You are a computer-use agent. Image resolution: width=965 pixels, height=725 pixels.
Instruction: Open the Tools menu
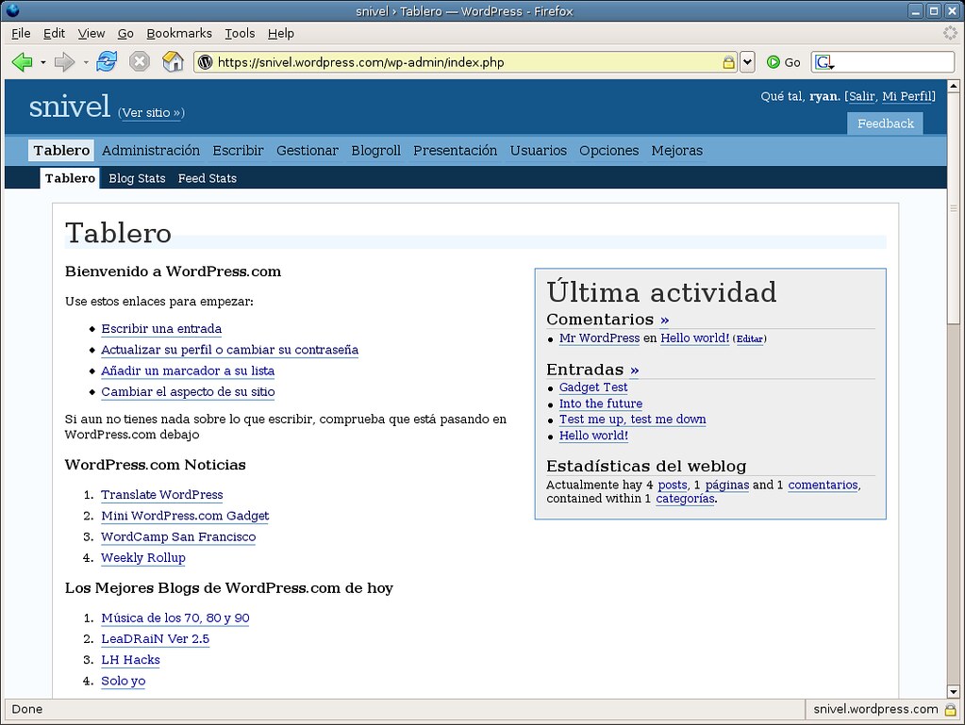click(x=240, y=33)
